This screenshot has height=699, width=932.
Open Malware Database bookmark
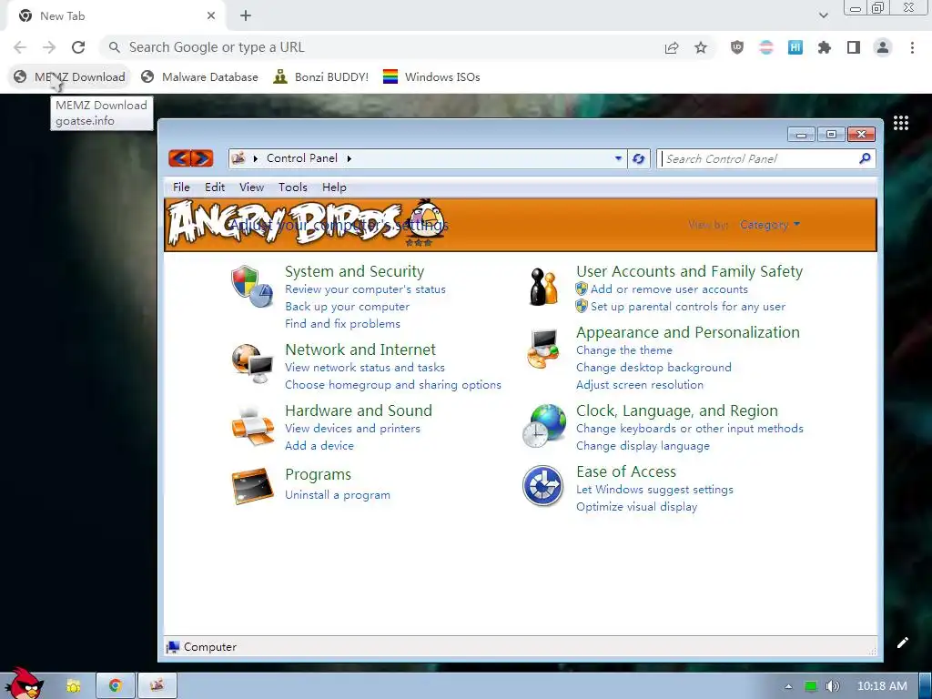[199, 76]
